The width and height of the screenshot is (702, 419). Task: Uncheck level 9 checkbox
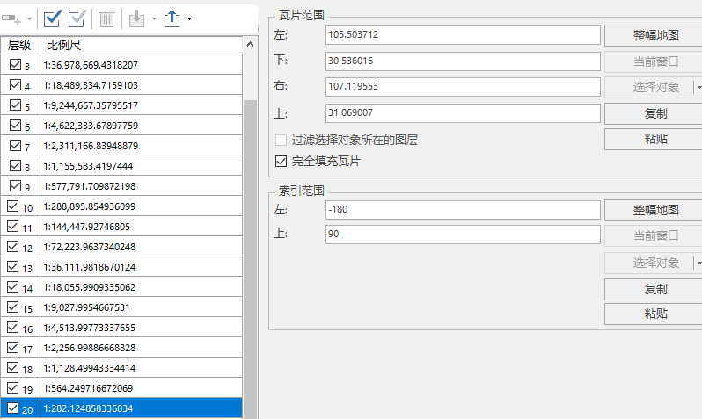click(x=15, y=185)
